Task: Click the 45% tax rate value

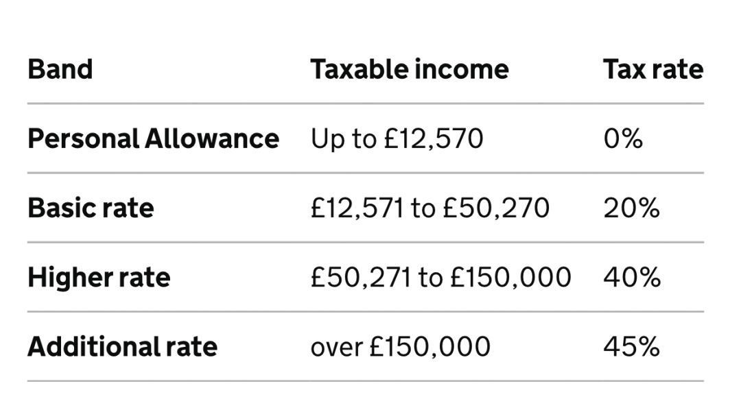Action: click(631, 347)
